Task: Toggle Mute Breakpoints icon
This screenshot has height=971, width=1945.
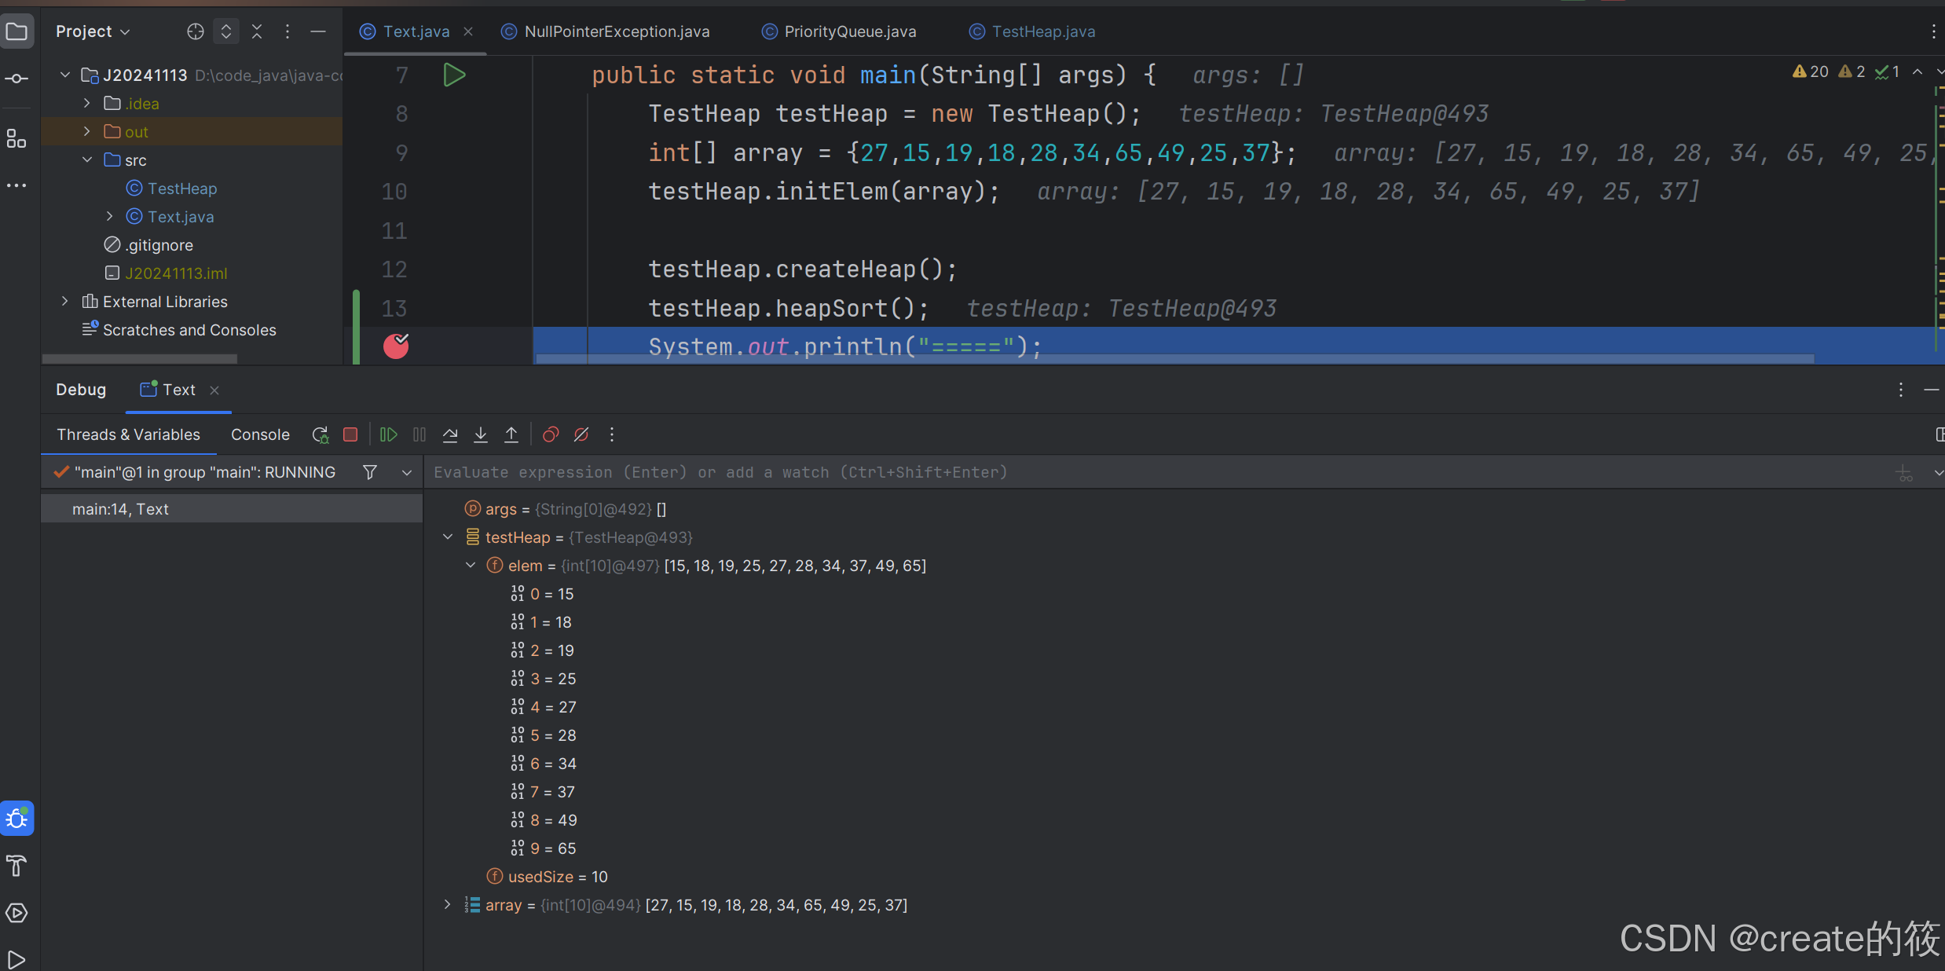Action: tap(581, 434)
